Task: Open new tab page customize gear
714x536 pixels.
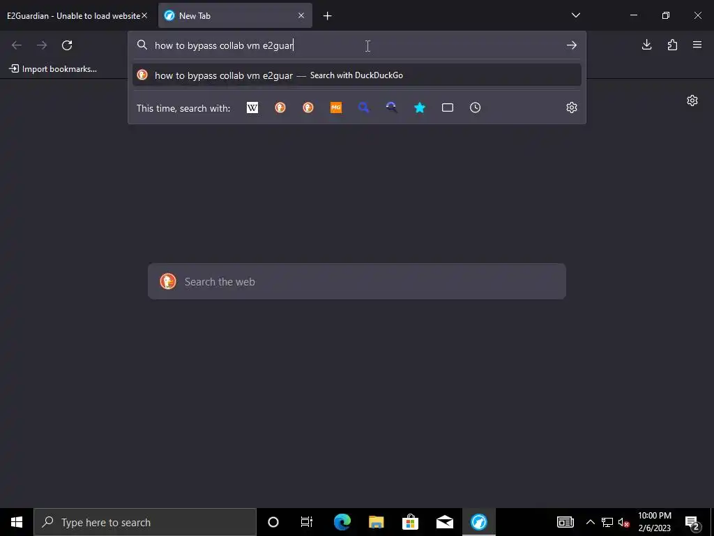Action: [692, 100]
